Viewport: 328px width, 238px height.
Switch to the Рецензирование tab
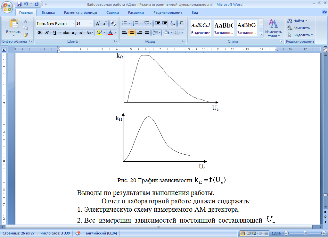click(x=168, y=13)
